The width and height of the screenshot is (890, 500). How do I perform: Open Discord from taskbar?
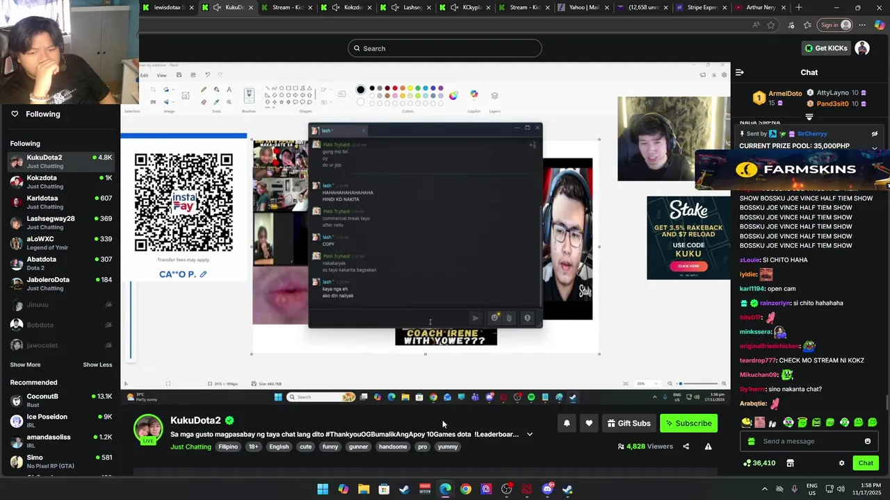[x=547, y=489]
